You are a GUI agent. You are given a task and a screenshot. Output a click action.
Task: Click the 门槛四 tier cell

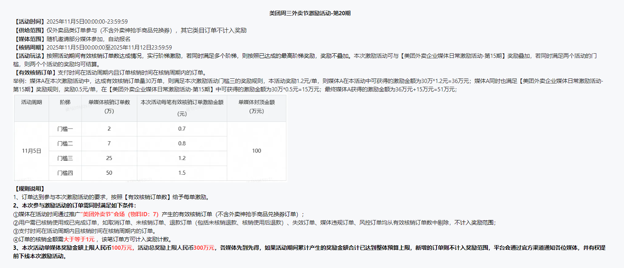(x=65, y=173)
